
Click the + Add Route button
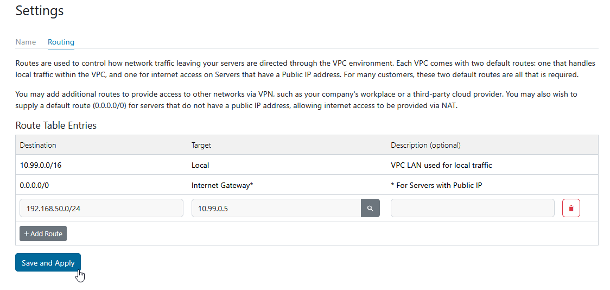tap(43, 234)
